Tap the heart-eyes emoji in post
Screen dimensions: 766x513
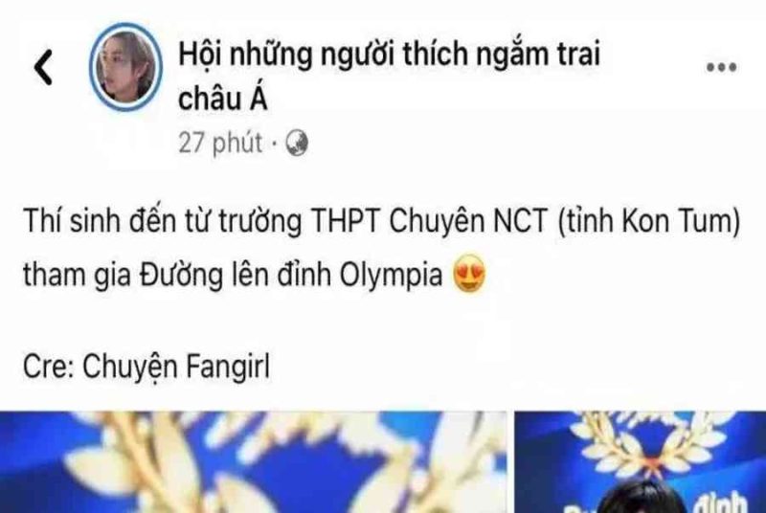(x=469, y=274)
